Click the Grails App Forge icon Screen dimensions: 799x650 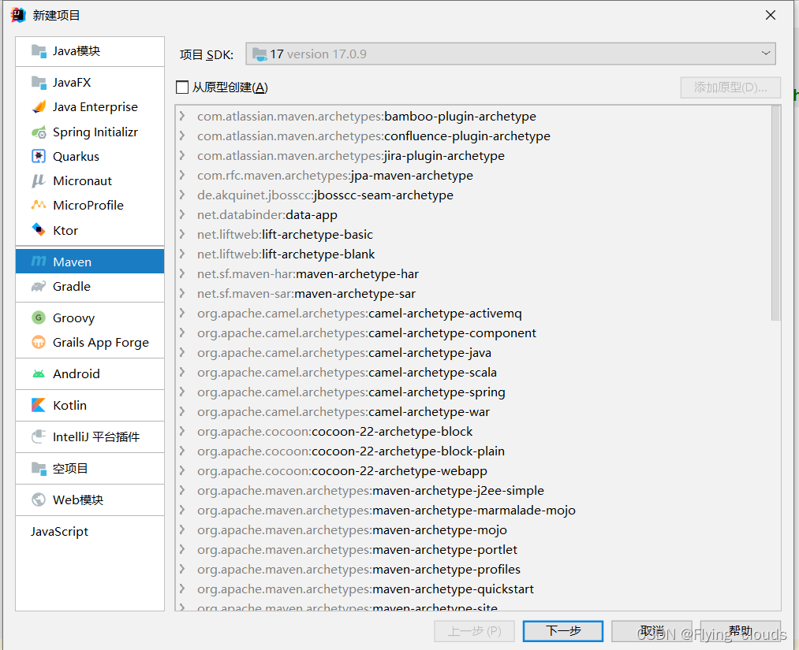point(39,342)
